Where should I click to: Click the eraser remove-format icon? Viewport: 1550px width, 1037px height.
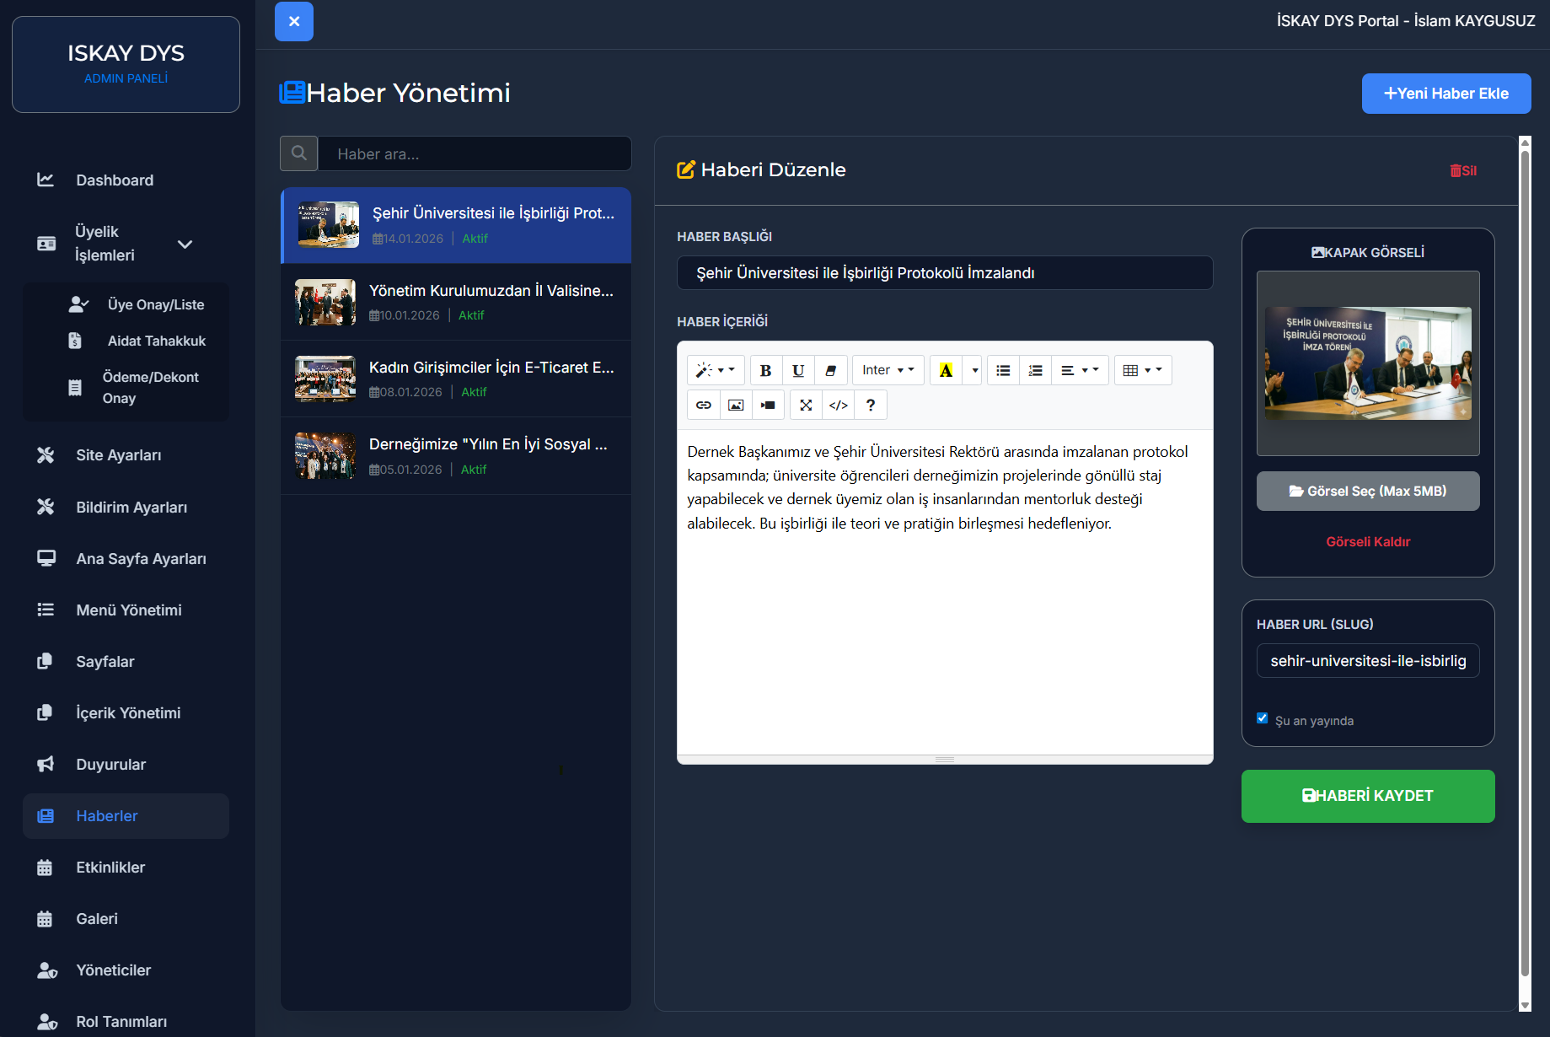(x=831, y=370)
